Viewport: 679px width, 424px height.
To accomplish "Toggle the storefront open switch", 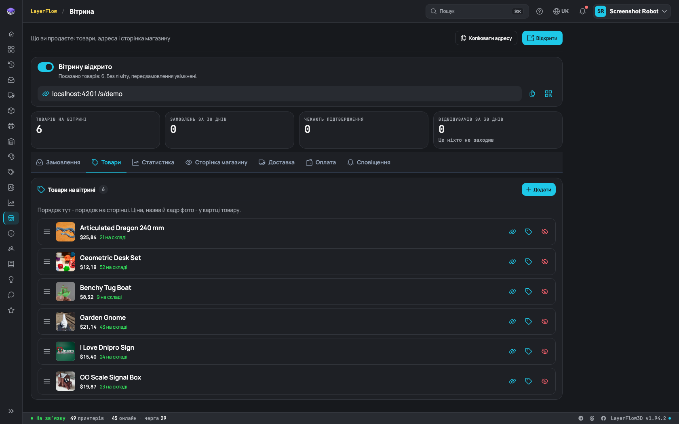I will 46,67.
